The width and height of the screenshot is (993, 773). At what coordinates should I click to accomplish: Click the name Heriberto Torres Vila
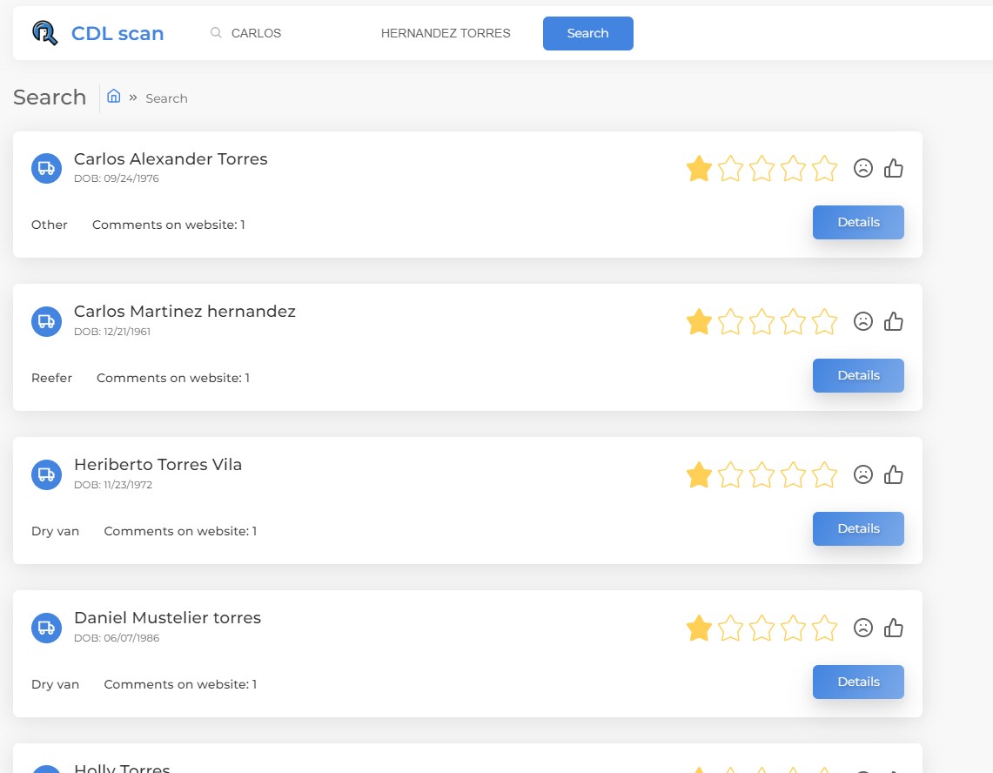(x=158, y=465)
